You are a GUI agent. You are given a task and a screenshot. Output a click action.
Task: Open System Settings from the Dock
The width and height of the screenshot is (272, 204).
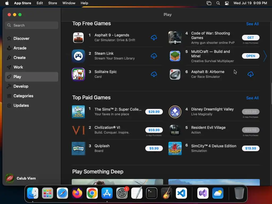pyautogui.click(x=122, y=193)
